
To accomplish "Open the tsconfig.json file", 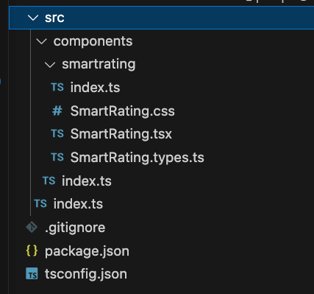I will [x=86, y=274].
